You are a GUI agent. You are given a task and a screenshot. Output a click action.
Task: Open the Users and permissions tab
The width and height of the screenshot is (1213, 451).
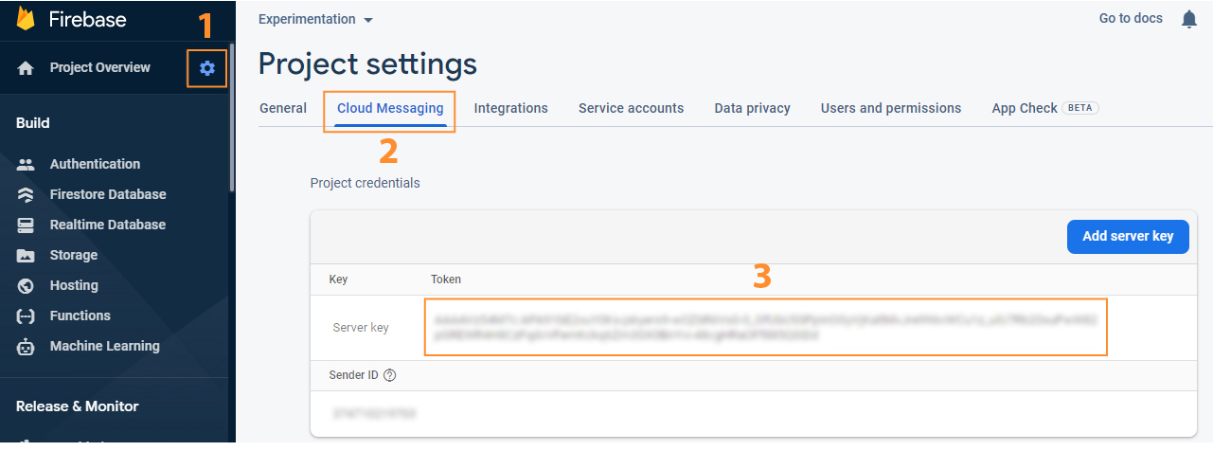click(890, 108)
